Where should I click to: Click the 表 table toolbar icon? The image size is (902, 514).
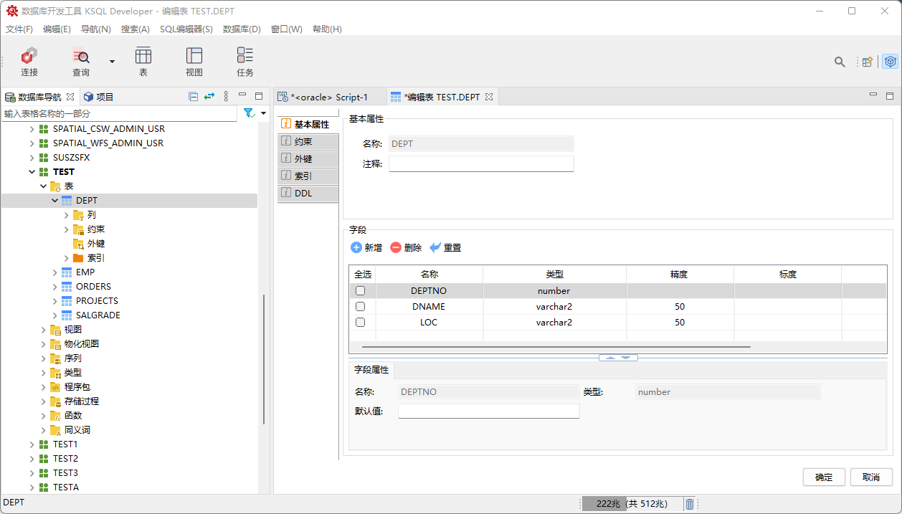(x=143, y=61)
